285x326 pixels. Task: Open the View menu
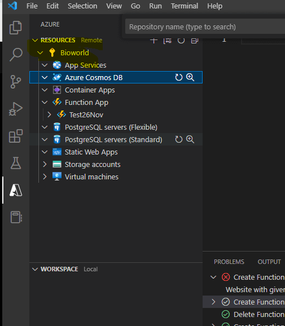pyautogui.click(x=114, y=6)
